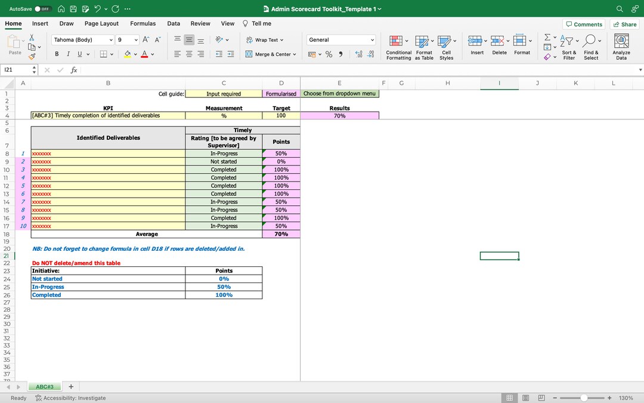This screenshot has height=403, width=644.
Task: Expand the Fill Color dropdown arrow
Action: coord(135,54)
